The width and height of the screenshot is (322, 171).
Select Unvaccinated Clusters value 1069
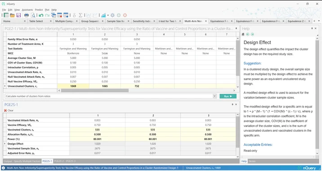(x=73, y=86)
